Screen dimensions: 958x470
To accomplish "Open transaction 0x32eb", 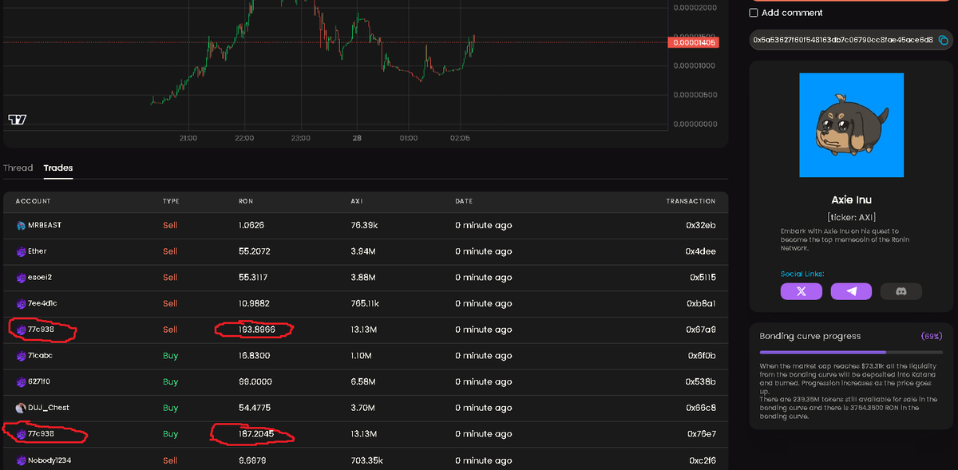I will (x=701, y=225).
